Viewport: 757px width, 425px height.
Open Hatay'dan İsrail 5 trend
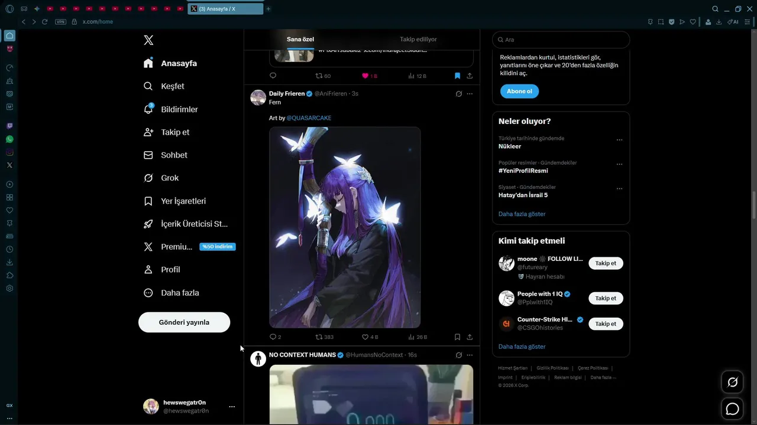tap(523, 195)
